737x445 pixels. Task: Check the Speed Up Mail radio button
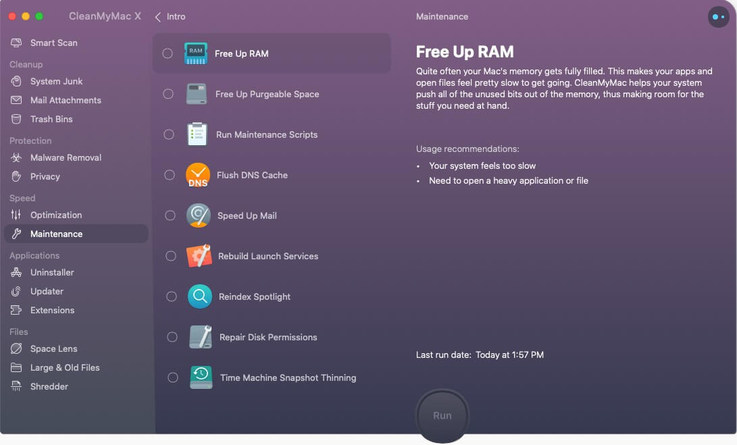point(170,215)
